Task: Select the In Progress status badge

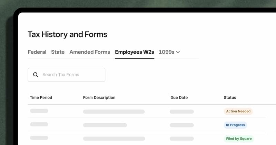Action: pyautogui.click(x=235, y=125)
